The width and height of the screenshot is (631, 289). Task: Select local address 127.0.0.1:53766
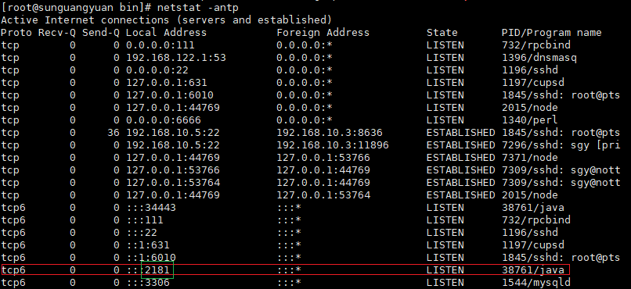tap(173, 169)
